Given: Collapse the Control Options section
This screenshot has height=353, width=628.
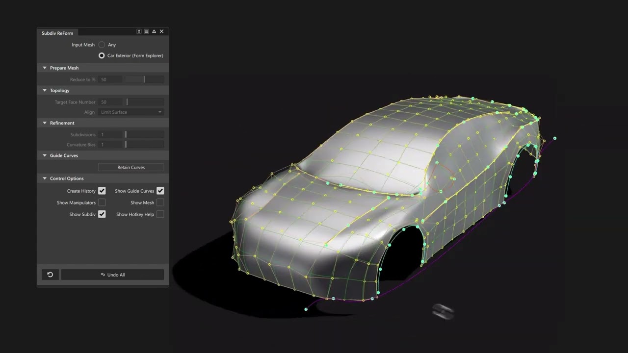Looking at the screenshot, I should coord(45,178).
